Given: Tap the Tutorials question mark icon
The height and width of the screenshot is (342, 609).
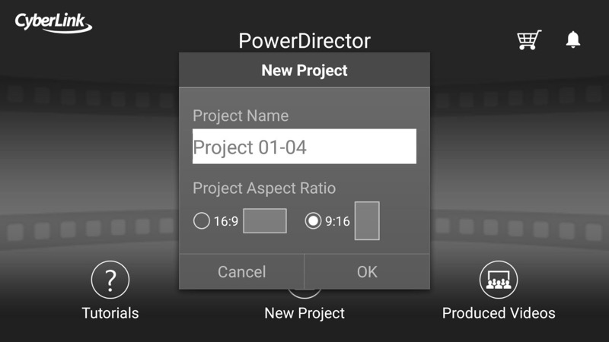Looking at the screenshot, I should coord(110,280).
